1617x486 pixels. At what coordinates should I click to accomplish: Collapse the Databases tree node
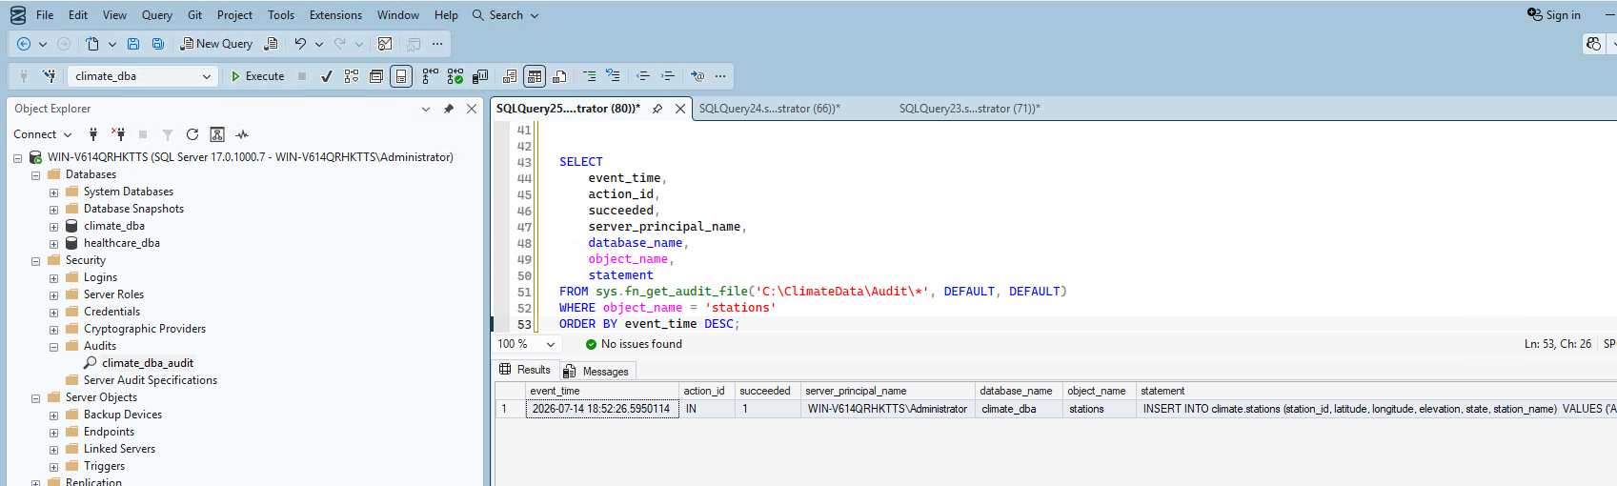coord(35,175)
